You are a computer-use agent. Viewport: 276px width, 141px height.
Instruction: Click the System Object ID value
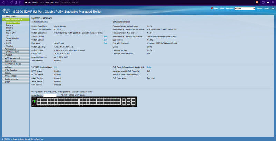click(63, 47)
